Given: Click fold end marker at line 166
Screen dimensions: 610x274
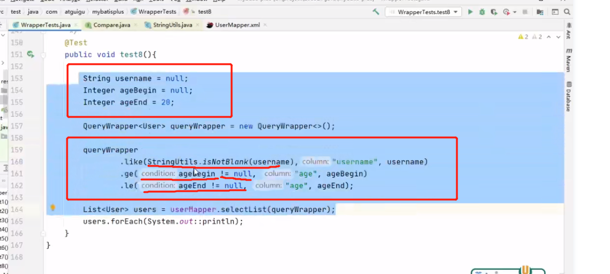Looking at the screenshot, I should pyautogui.click(x=43, y=233).
